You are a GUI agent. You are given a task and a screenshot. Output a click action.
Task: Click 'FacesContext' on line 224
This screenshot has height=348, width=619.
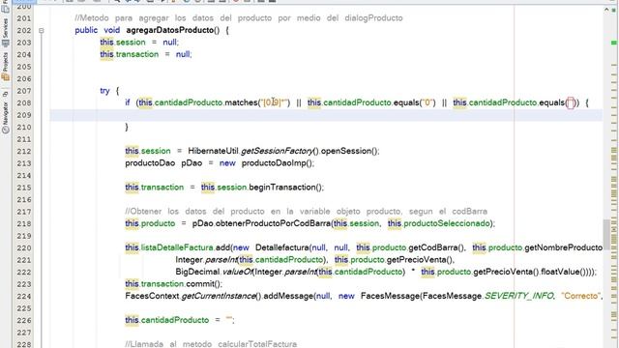152,297
